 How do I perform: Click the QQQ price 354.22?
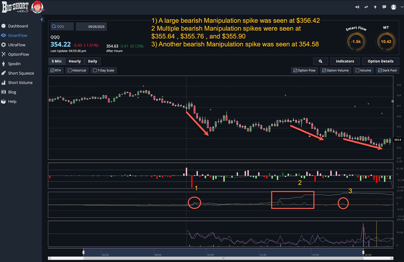click(x=61, y=45)
